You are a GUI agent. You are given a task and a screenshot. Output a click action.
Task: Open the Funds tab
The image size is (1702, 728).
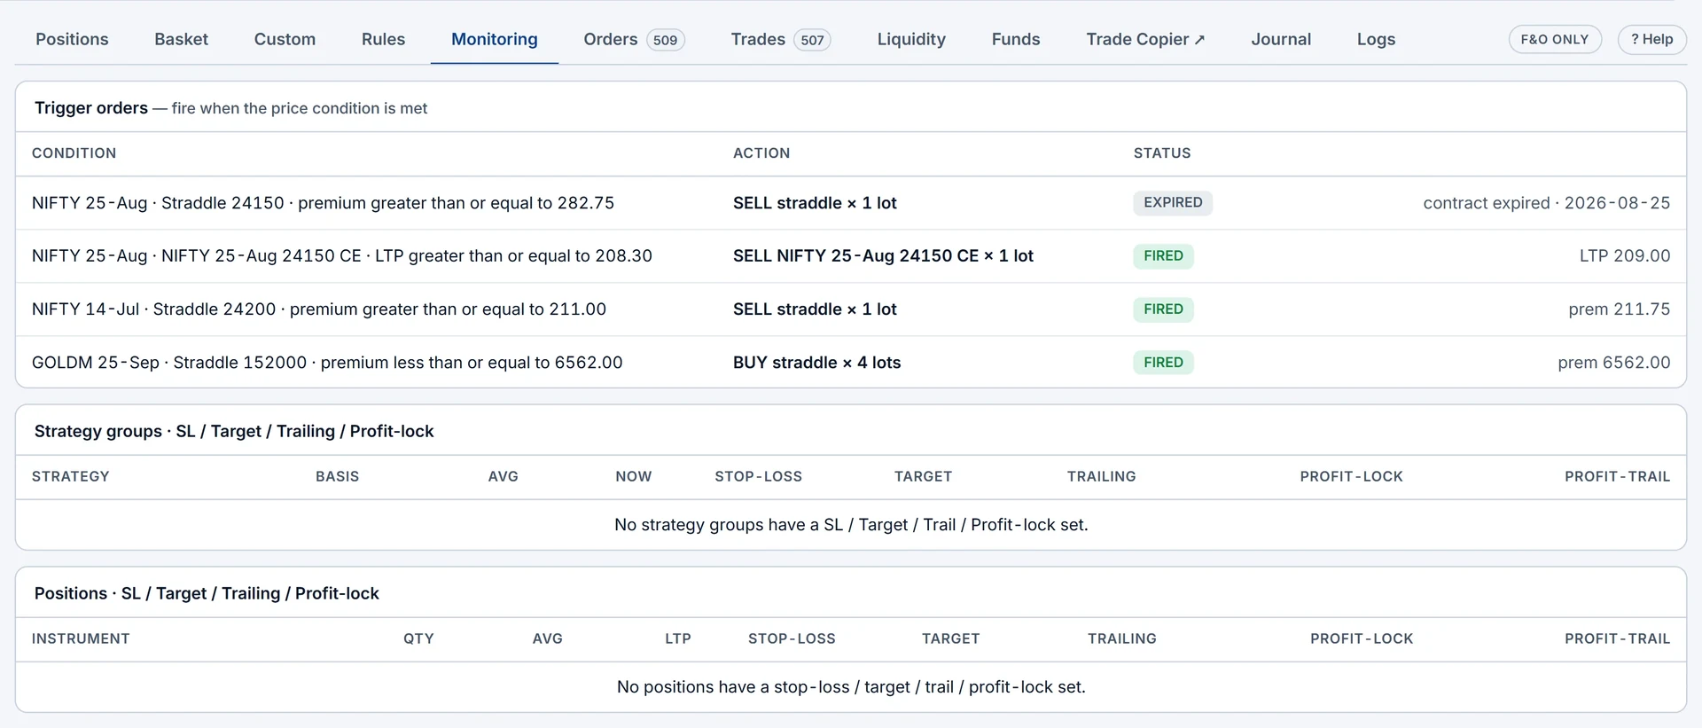[1016, 39]
